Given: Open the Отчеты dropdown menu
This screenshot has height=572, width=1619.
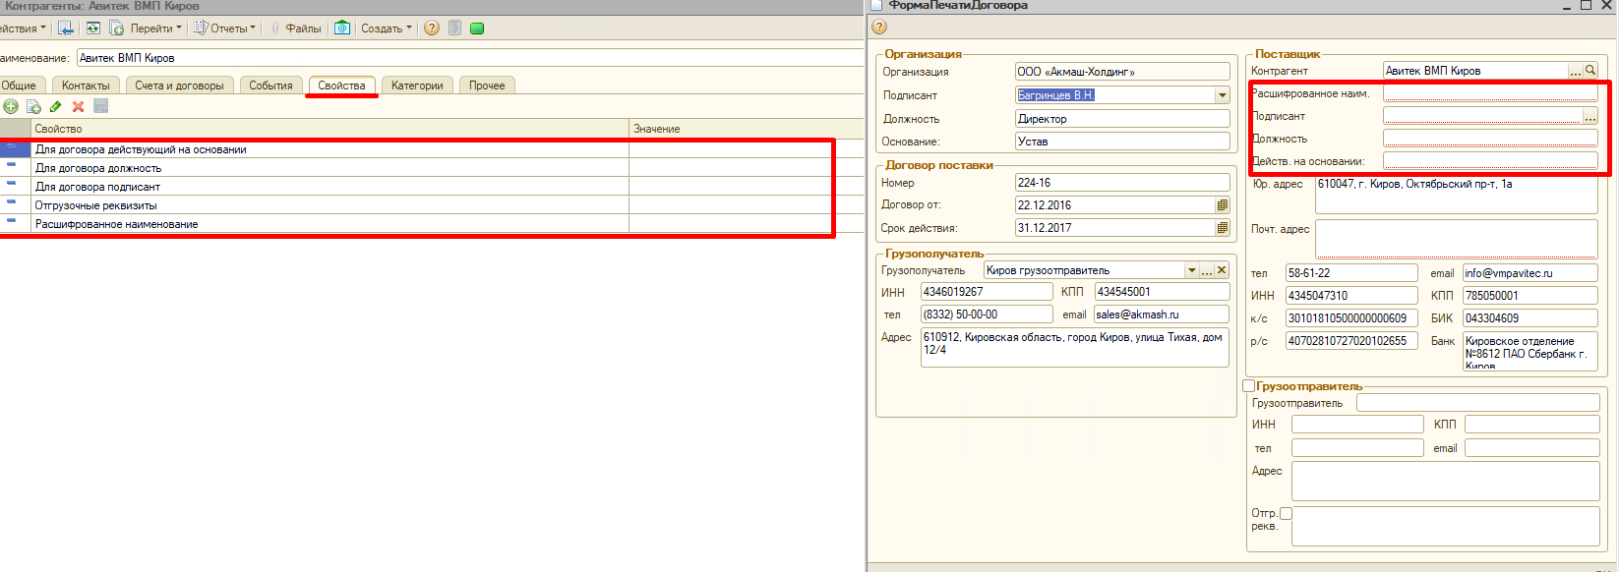Looking at the screenshot, I should point(226,29).
